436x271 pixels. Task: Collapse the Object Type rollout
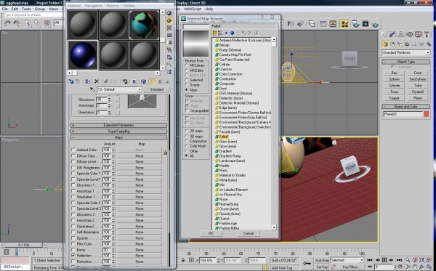click(x=406, y=62)
